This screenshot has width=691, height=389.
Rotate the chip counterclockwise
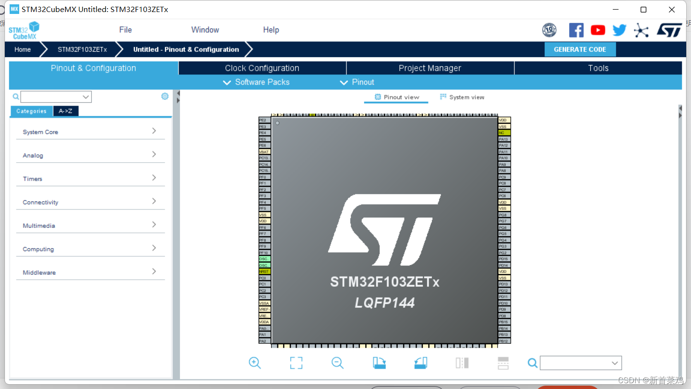point(420,363)
